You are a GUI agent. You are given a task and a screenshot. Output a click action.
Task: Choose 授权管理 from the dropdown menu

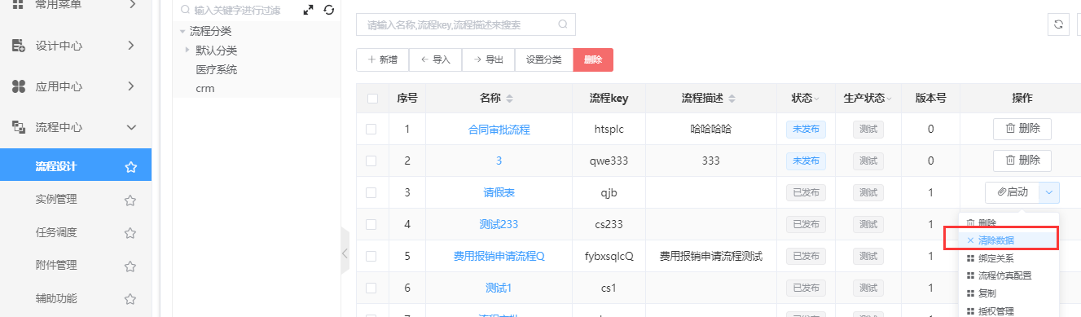[1008, 310]
